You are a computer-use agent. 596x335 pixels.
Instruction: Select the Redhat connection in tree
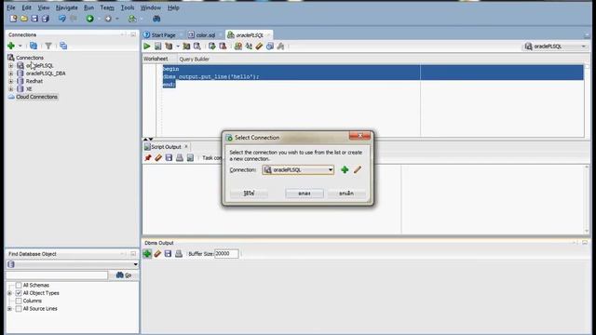[x=34, y=81]
